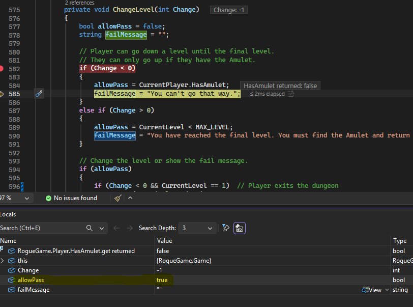413x307 pixels.
Task: Open the View visualizer for failMessage
Action: tap(372, 290)
